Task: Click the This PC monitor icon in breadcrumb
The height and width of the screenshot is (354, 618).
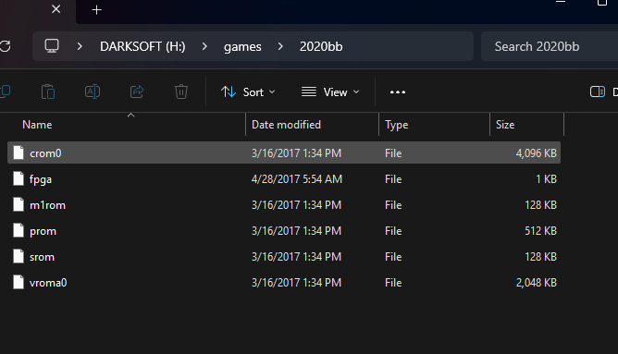Action: [x=52, y=46]
